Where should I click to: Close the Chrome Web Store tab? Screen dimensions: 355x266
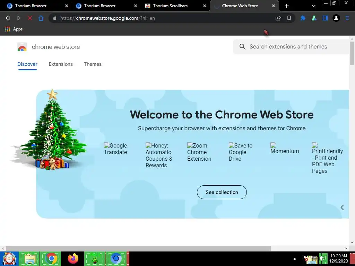tap(274, 6)
